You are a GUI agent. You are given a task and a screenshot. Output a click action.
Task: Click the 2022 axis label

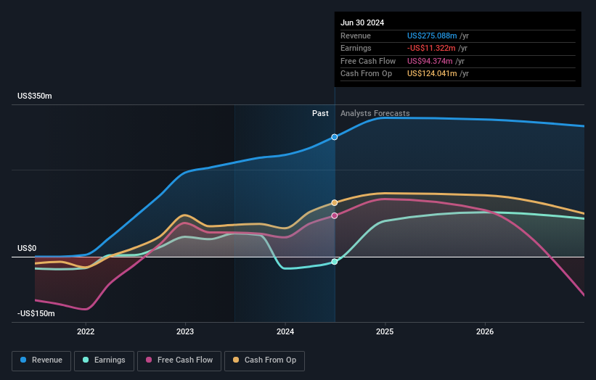[x=86, y=331]
